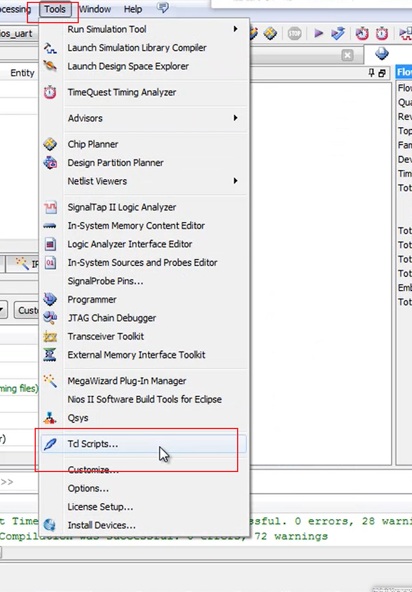Start MegaWizard Plug-In Manager

click(x=144, y=381)
